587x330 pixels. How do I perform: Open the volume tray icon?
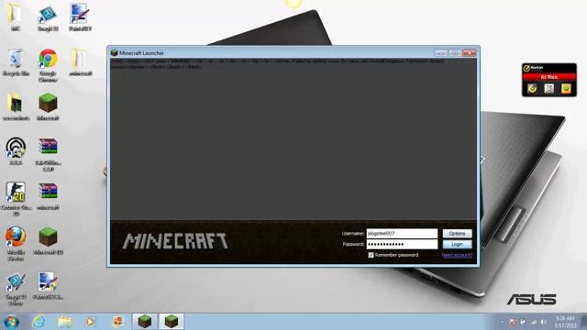543,322
